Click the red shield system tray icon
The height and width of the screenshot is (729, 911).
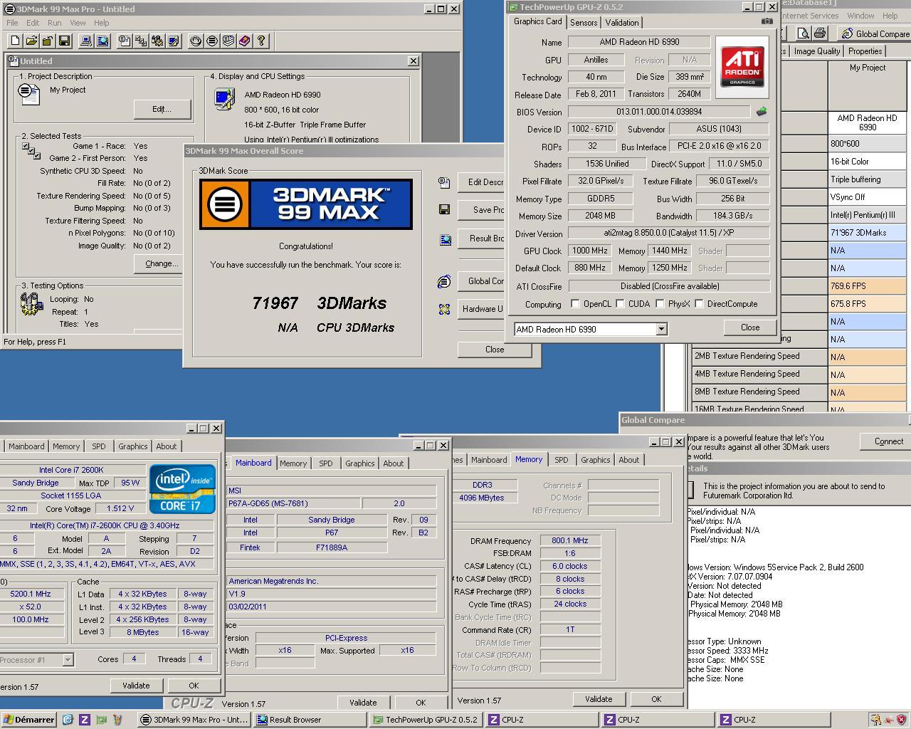pyautogui.click(x=900, y=720)
